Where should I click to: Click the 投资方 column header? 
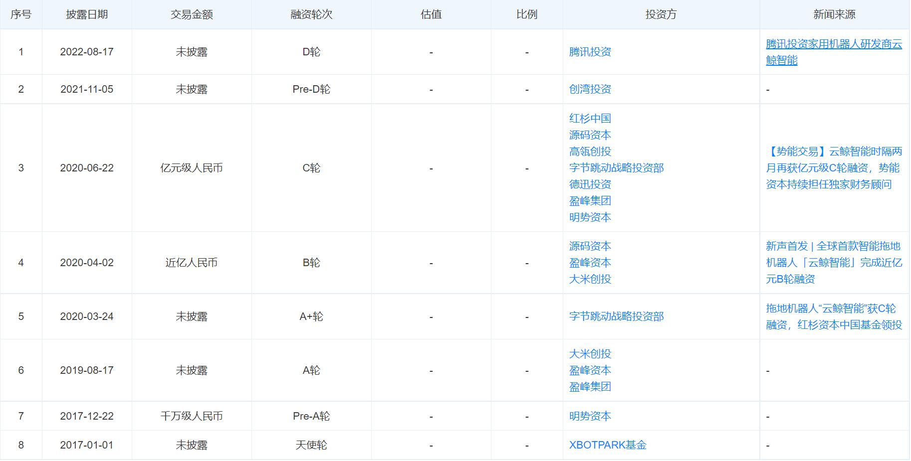coord(661,14)
